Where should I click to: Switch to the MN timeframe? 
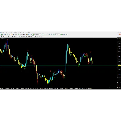[x=42, y=36]
